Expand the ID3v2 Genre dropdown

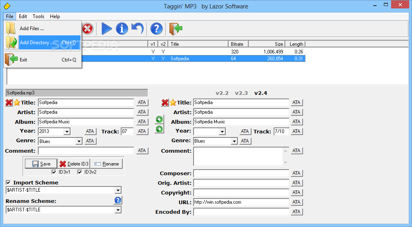(x=234, y=141)
